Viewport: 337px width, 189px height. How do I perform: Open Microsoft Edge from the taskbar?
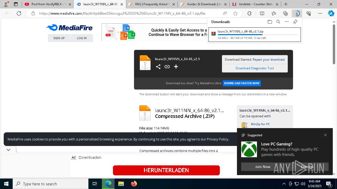pyautogui.click(x=108, y=184)
